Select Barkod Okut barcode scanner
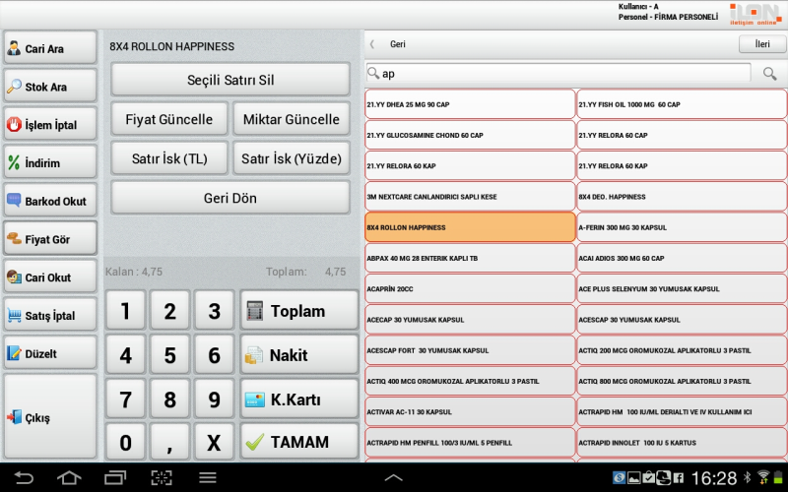The height and width of the screenshot is (492, 788). click(x=50, y=201)
